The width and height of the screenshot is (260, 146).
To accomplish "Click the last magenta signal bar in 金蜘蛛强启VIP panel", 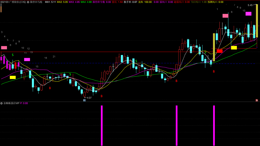I will coord(214,125).
